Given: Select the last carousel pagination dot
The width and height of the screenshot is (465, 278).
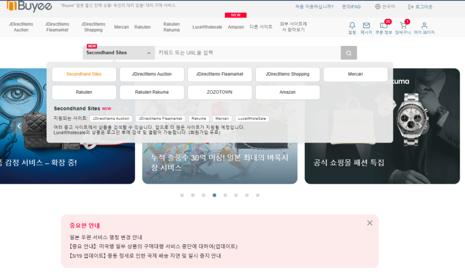Looking at the screenshot, I should pyautogui.click(x=257, y=195).
